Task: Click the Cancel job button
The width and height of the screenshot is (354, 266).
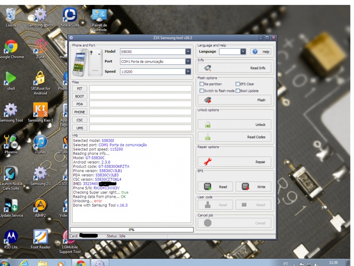Action: [x=235, y=223]
